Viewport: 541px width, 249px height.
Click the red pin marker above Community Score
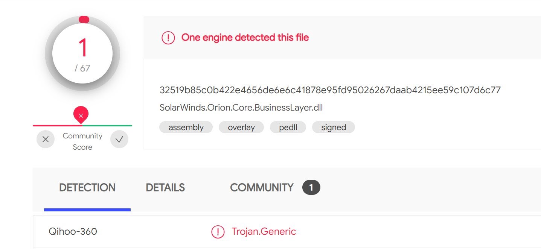[x=81, y=114]
